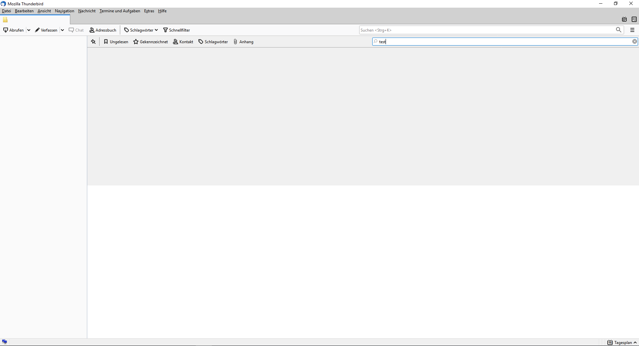
Task: Expand the Tagesplan today pane
Action: (x=622, y=342)
